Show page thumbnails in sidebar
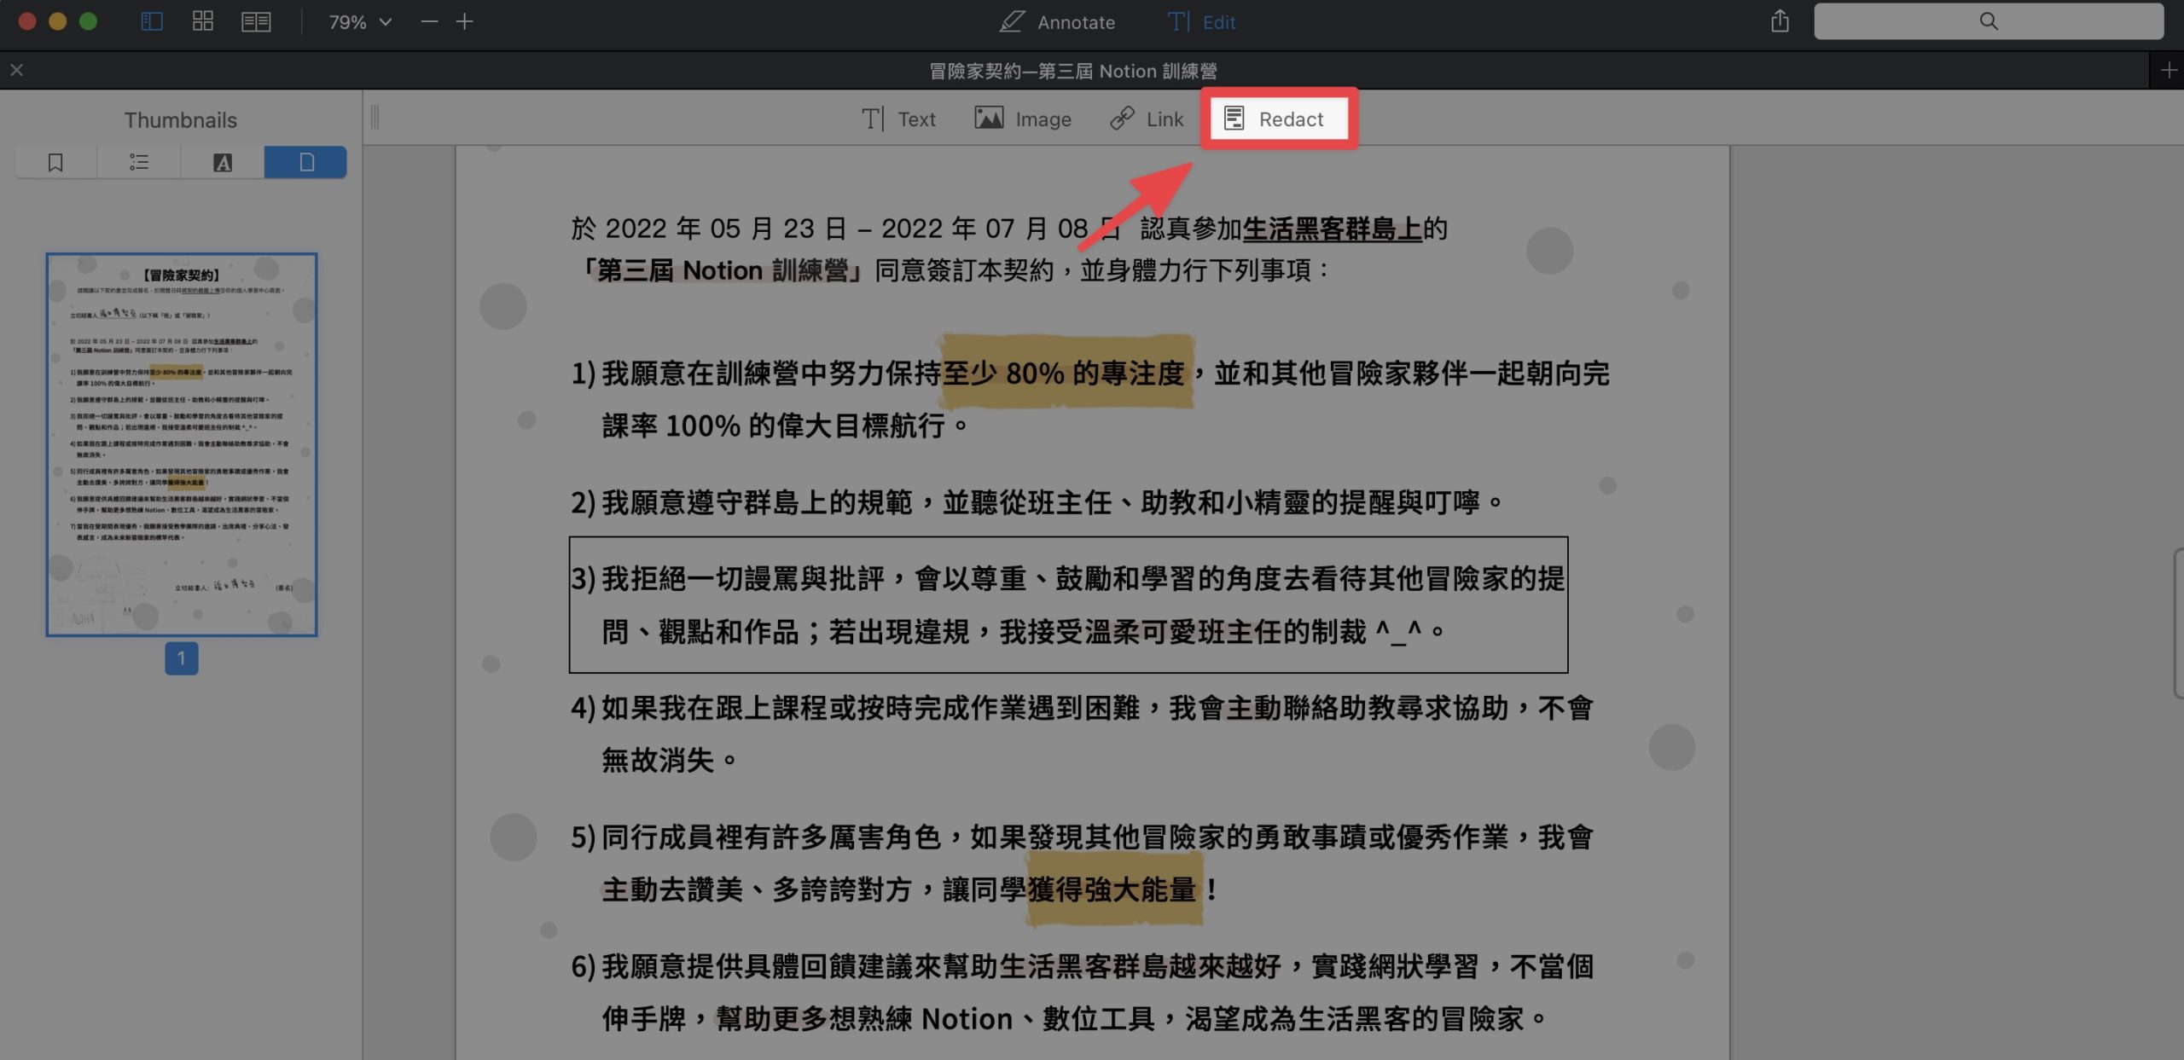 point(305,162)
